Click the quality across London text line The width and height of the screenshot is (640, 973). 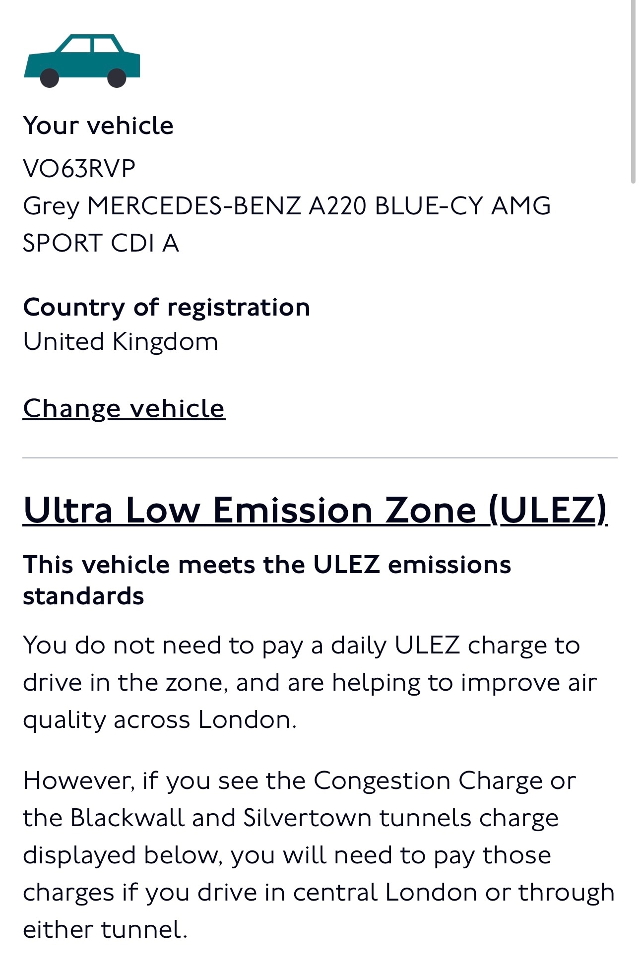(160, 720)
